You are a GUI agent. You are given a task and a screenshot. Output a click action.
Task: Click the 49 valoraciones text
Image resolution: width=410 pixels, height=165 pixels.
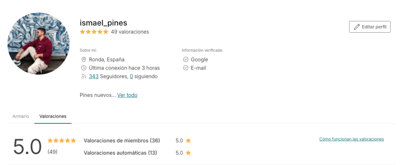pyautogui.click(x=130, y=32)
